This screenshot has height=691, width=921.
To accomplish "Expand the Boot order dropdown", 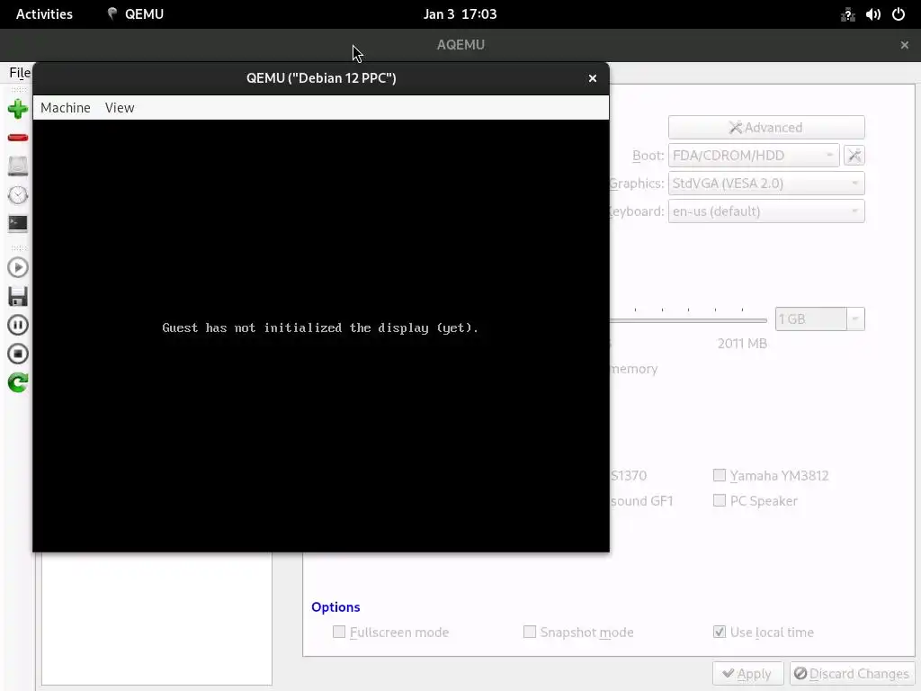I will pyautogui.click(x=754, y=155).
